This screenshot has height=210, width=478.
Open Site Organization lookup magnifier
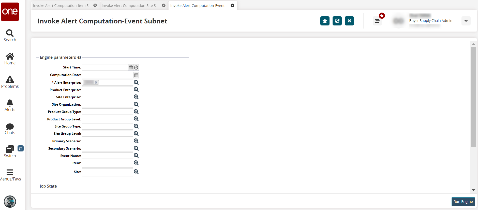(136, 104)
